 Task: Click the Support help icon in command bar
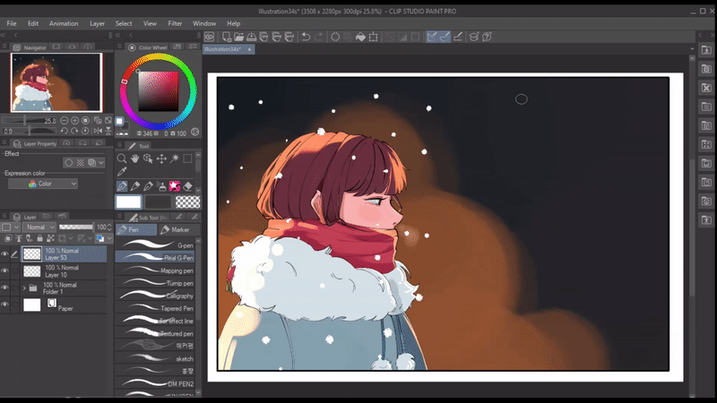pos(487,37)
